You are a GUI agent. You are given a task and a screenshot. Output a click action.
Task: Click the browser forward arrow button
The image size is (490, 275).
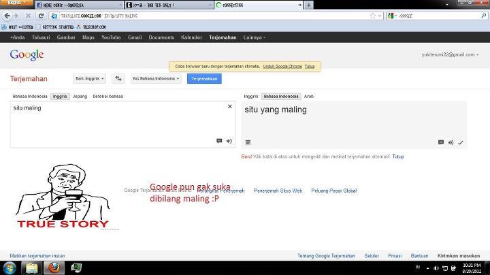click(x=16, y=16)
